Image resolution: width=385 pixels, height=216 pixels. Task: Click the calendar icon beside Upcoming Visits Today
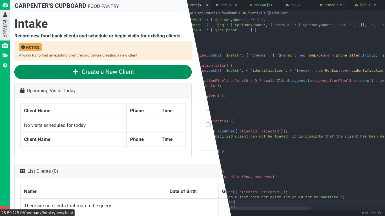[23, 91]
